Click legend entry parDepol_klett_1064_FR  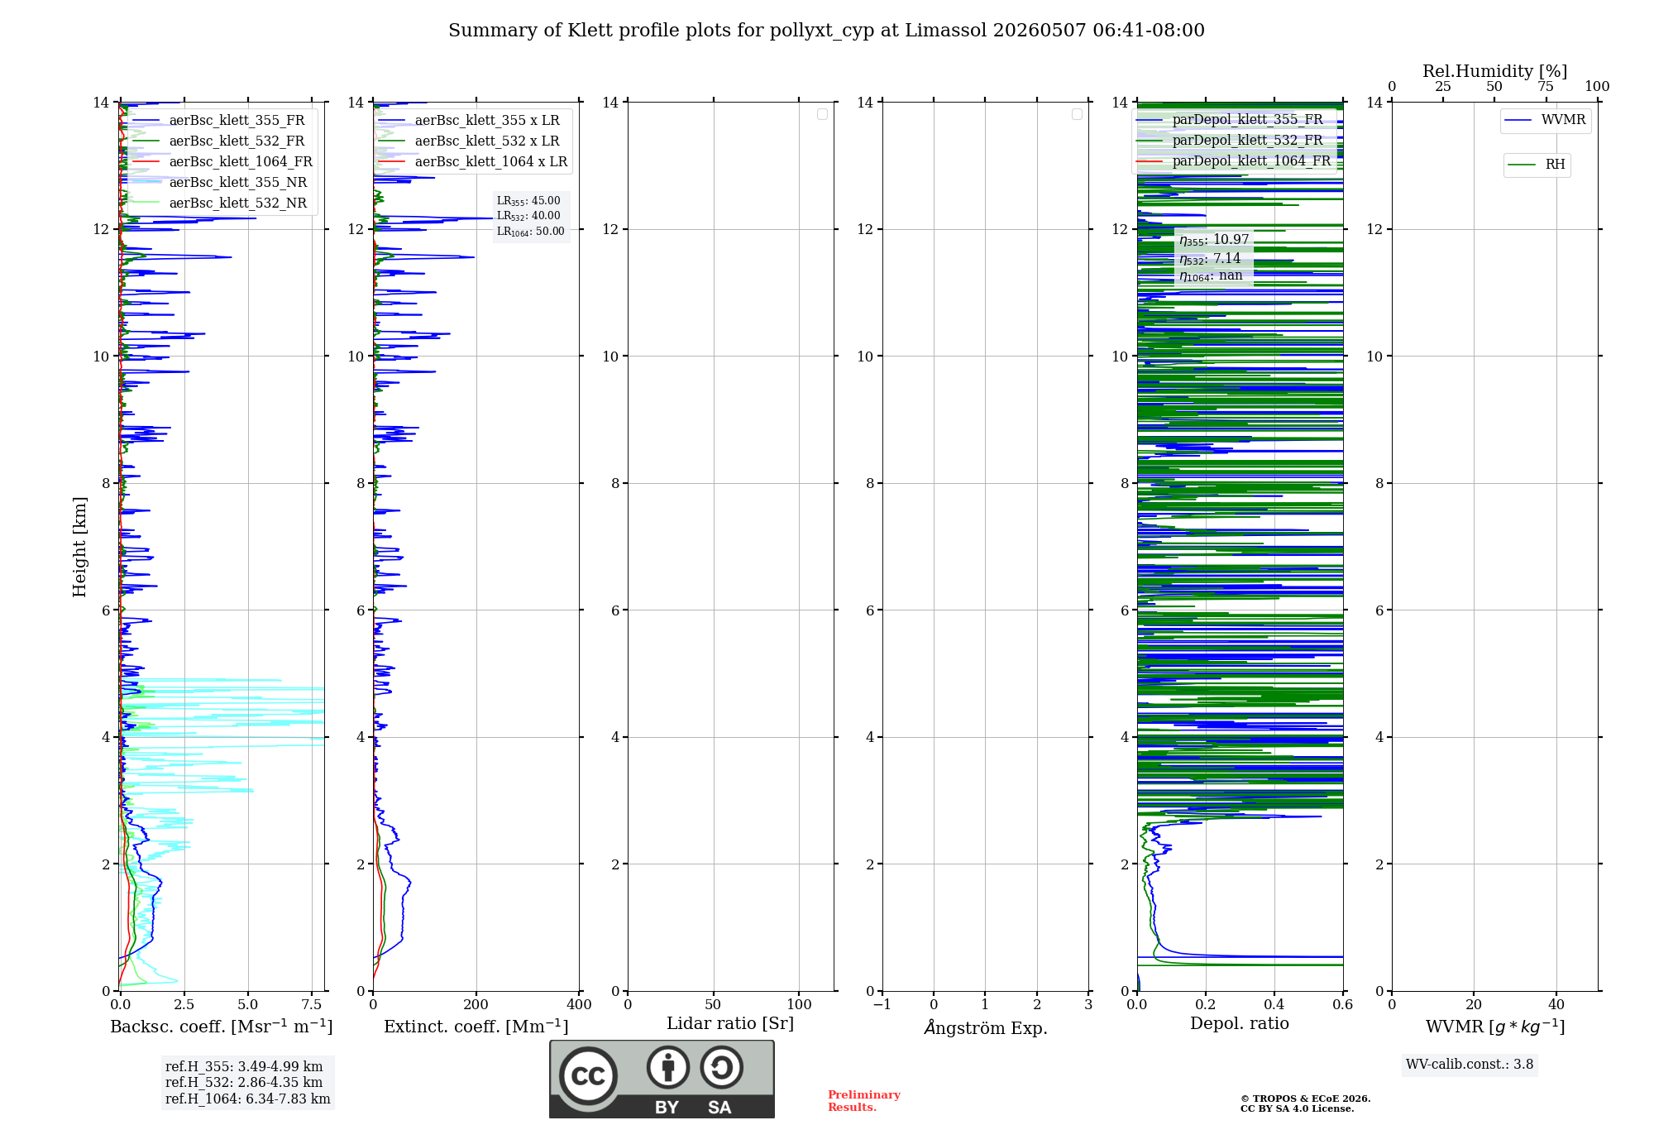(x=1235, y=161)
